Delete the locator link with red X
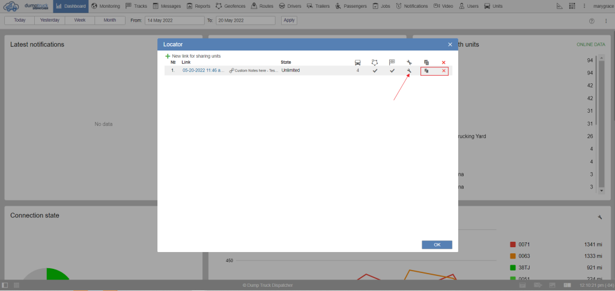615x291 pixels. (x=444, y=71)
